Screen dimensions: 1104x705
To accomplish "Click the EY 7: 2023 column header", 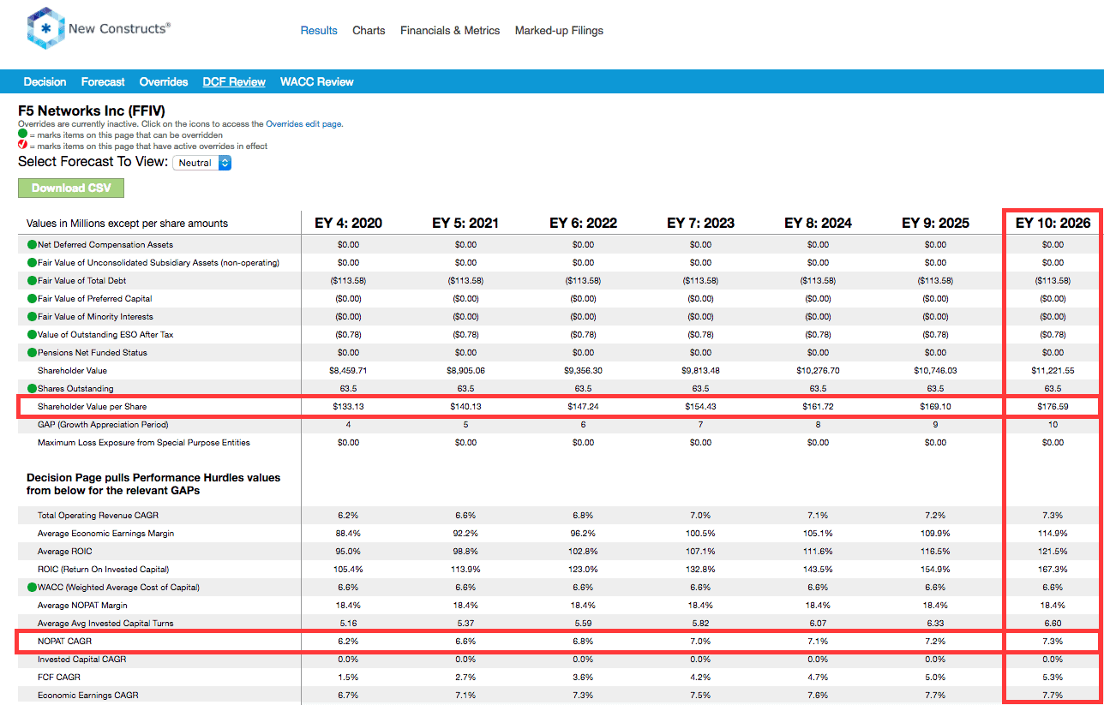I will click(x=700, y=223).
